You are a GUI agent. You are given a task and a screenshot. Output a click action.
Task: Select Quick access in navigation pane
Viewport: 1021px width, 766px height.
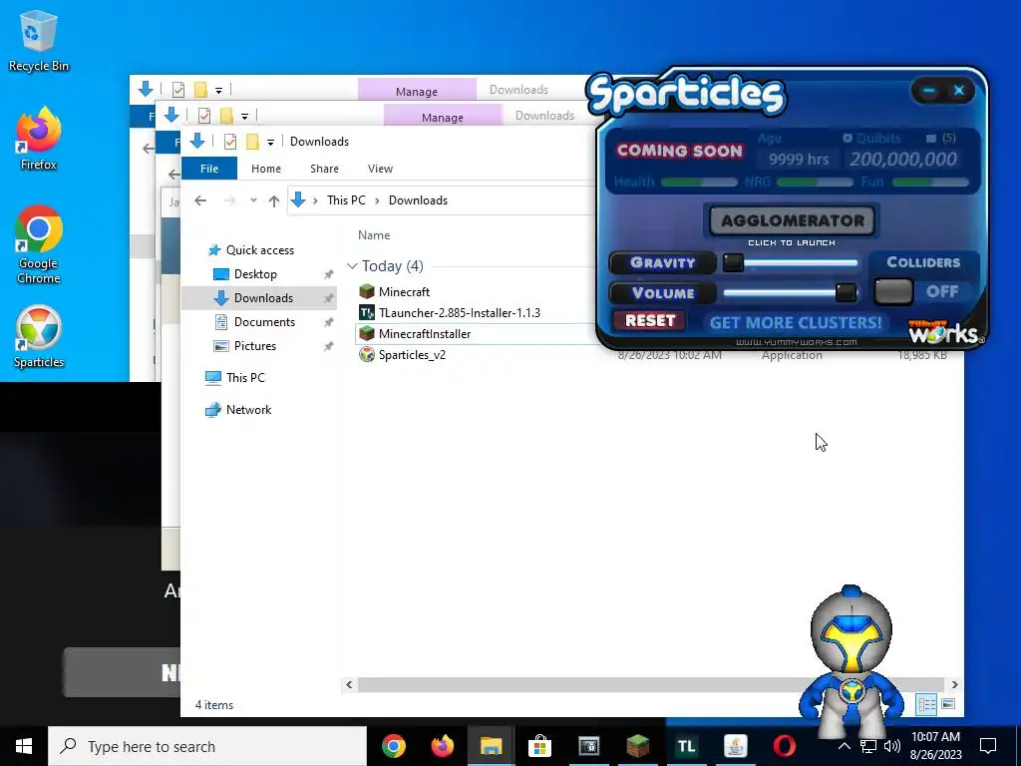(260, 250)
